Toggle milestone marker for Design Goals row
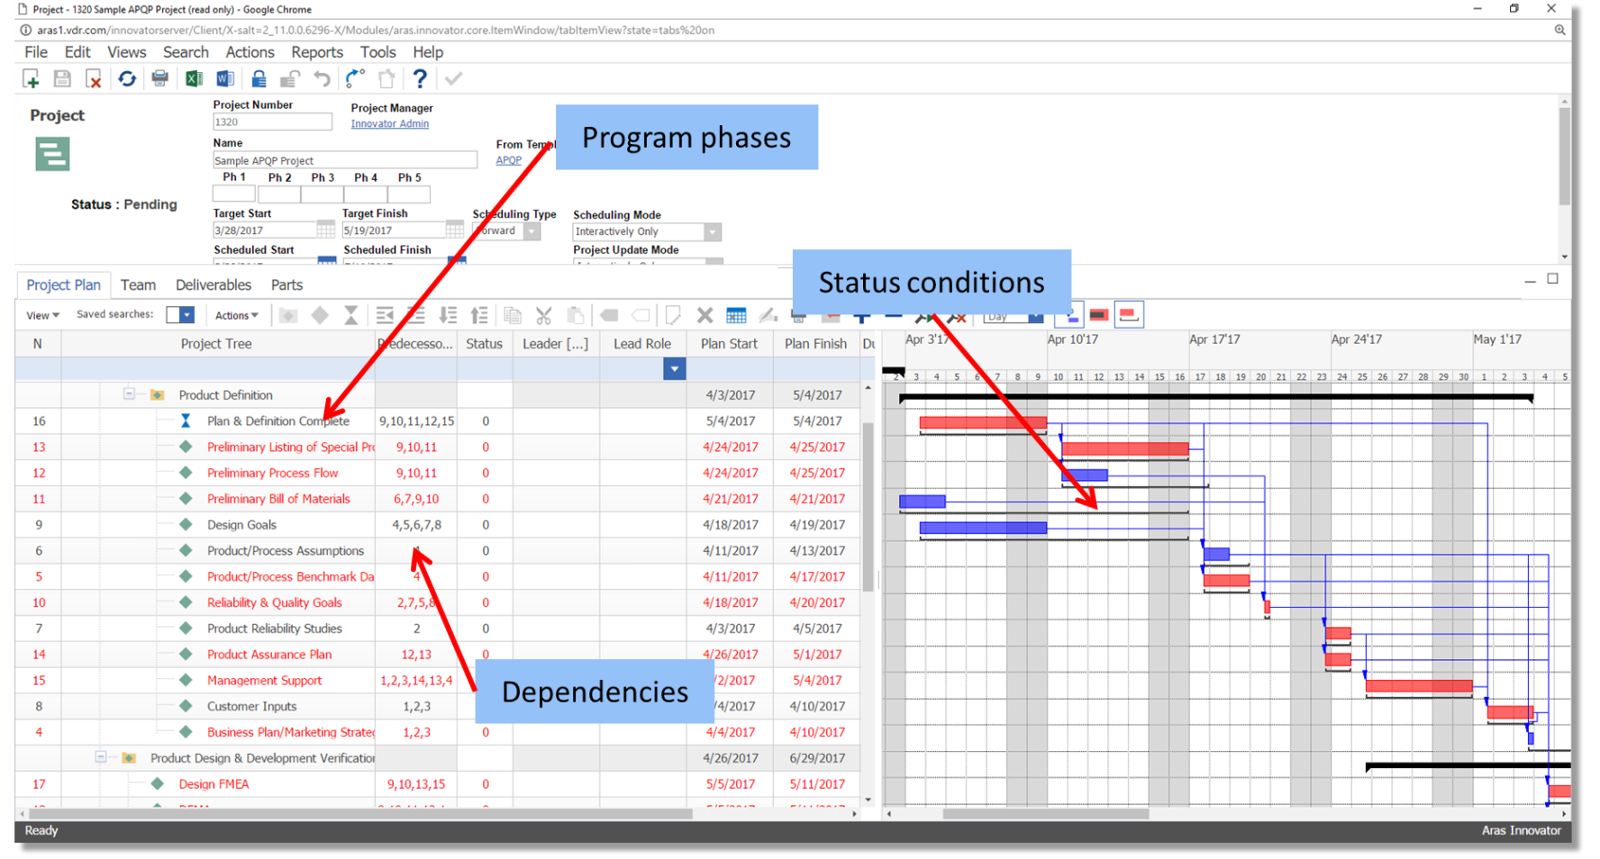This screenshot has height=859, width=1600. (186, 524)
